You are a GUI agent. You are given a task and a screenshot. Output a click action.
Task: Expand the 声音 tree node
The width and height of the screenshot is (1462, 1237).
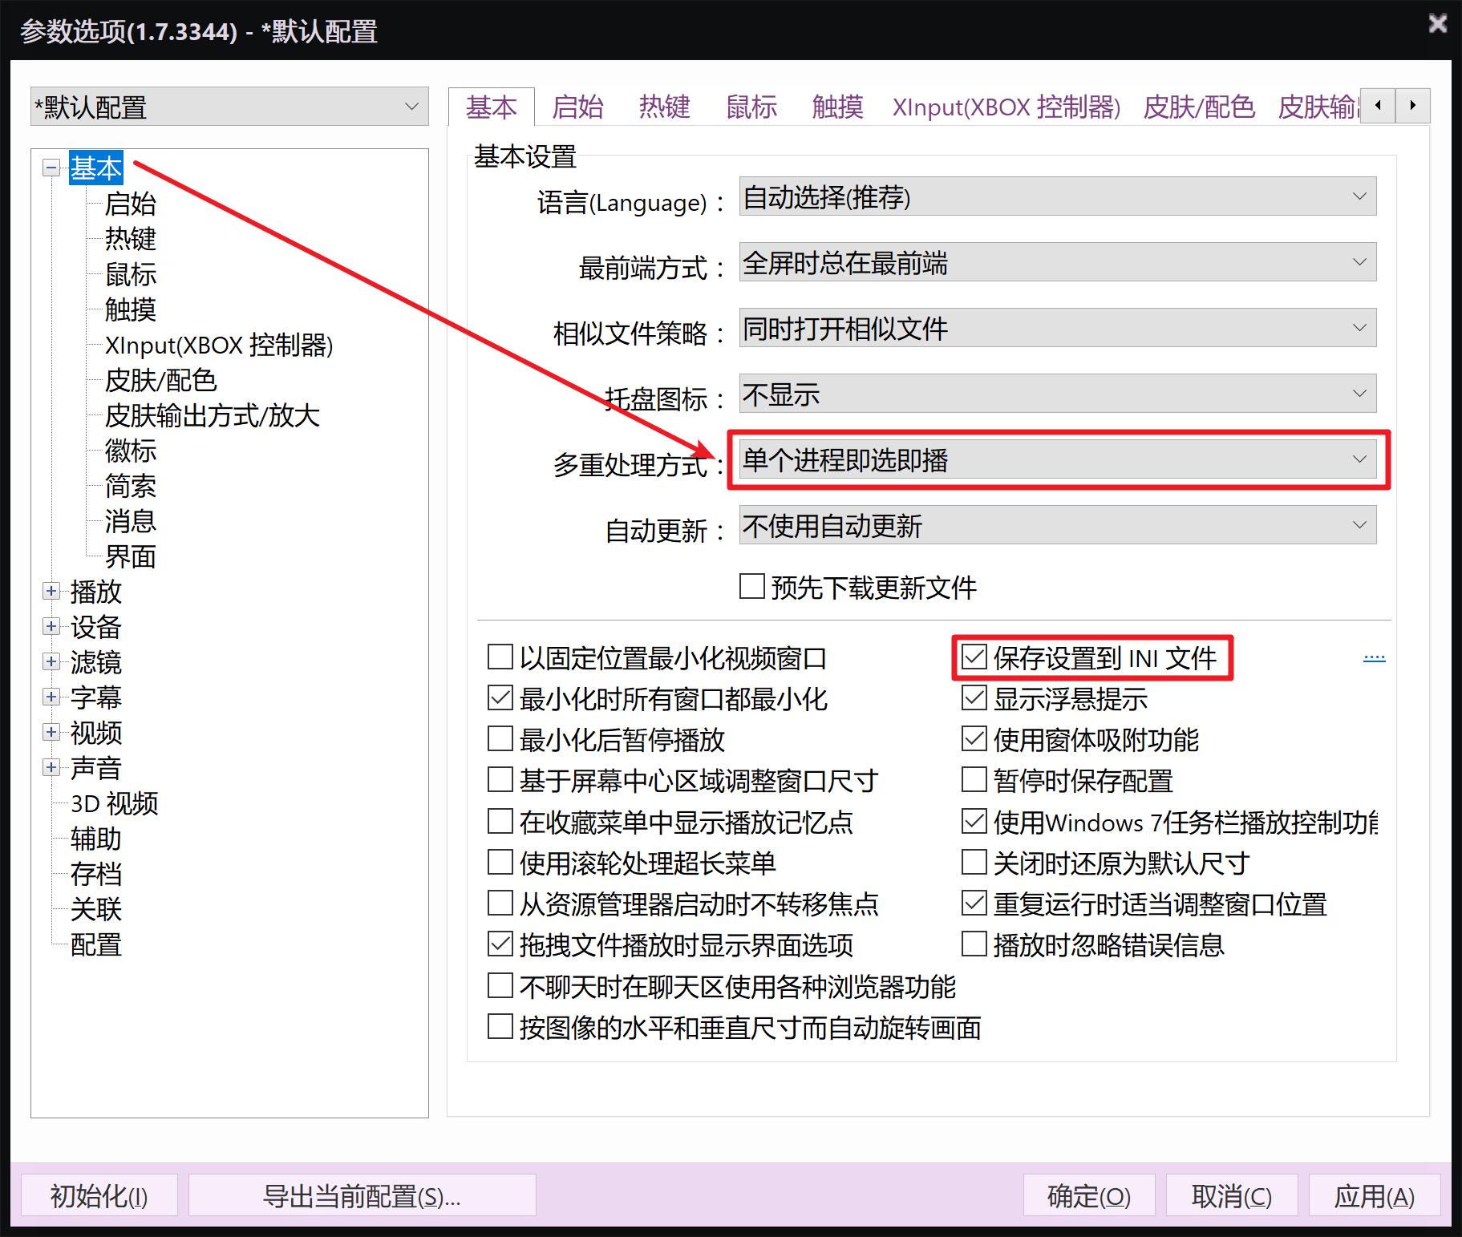[51, 767]
